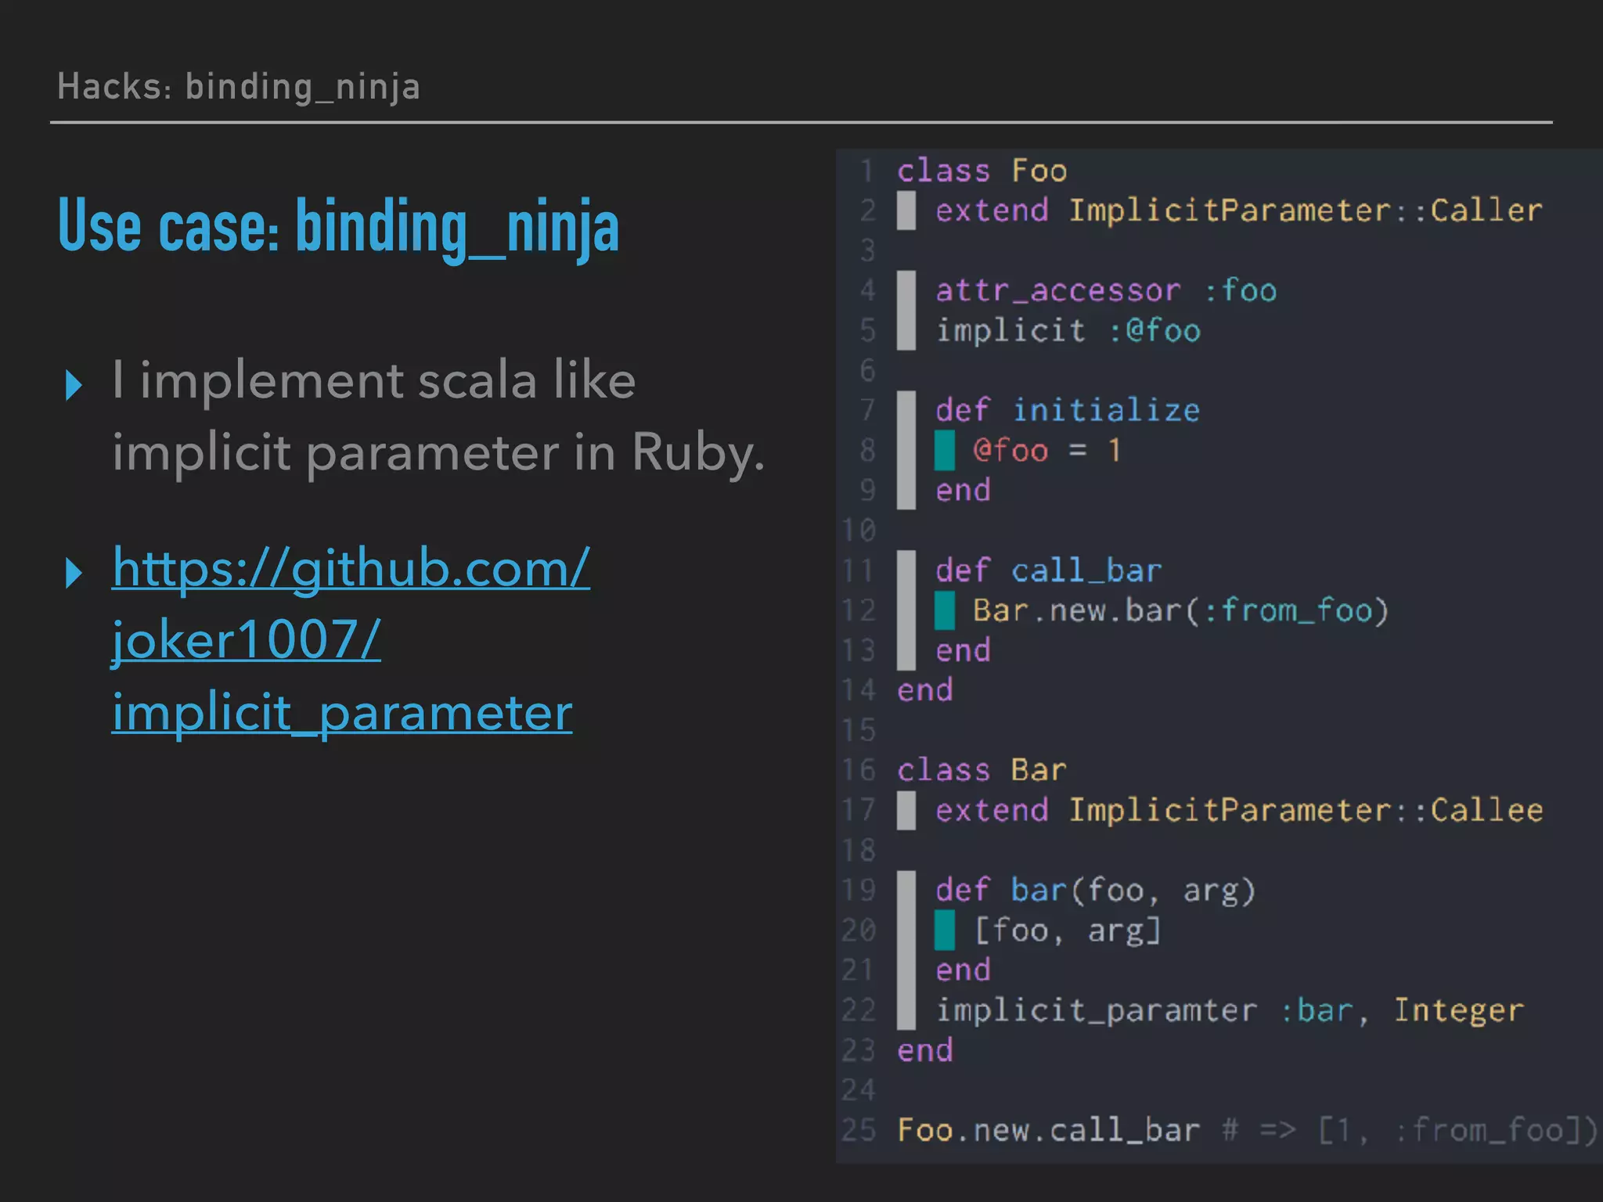1603x1202 pixels.
Task: Click the 'I implement scala like' bullet text
Action: coord(373,381)
